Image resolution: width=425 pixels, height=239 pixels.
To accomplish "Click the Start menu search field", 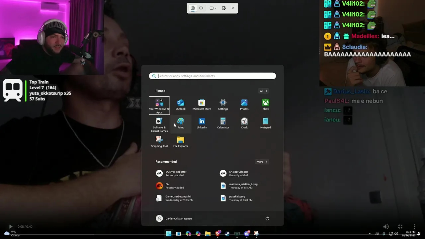I will point(212,76).
